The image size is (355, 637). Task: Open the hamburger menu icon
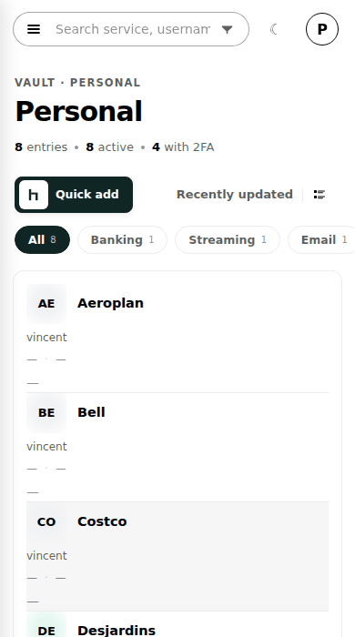coord(34,29)
